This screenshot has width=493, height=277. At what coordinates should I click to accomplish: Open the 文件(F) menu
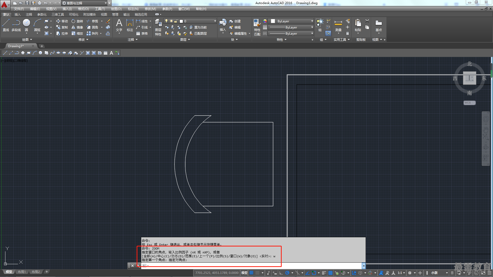[x=19, y=9]
